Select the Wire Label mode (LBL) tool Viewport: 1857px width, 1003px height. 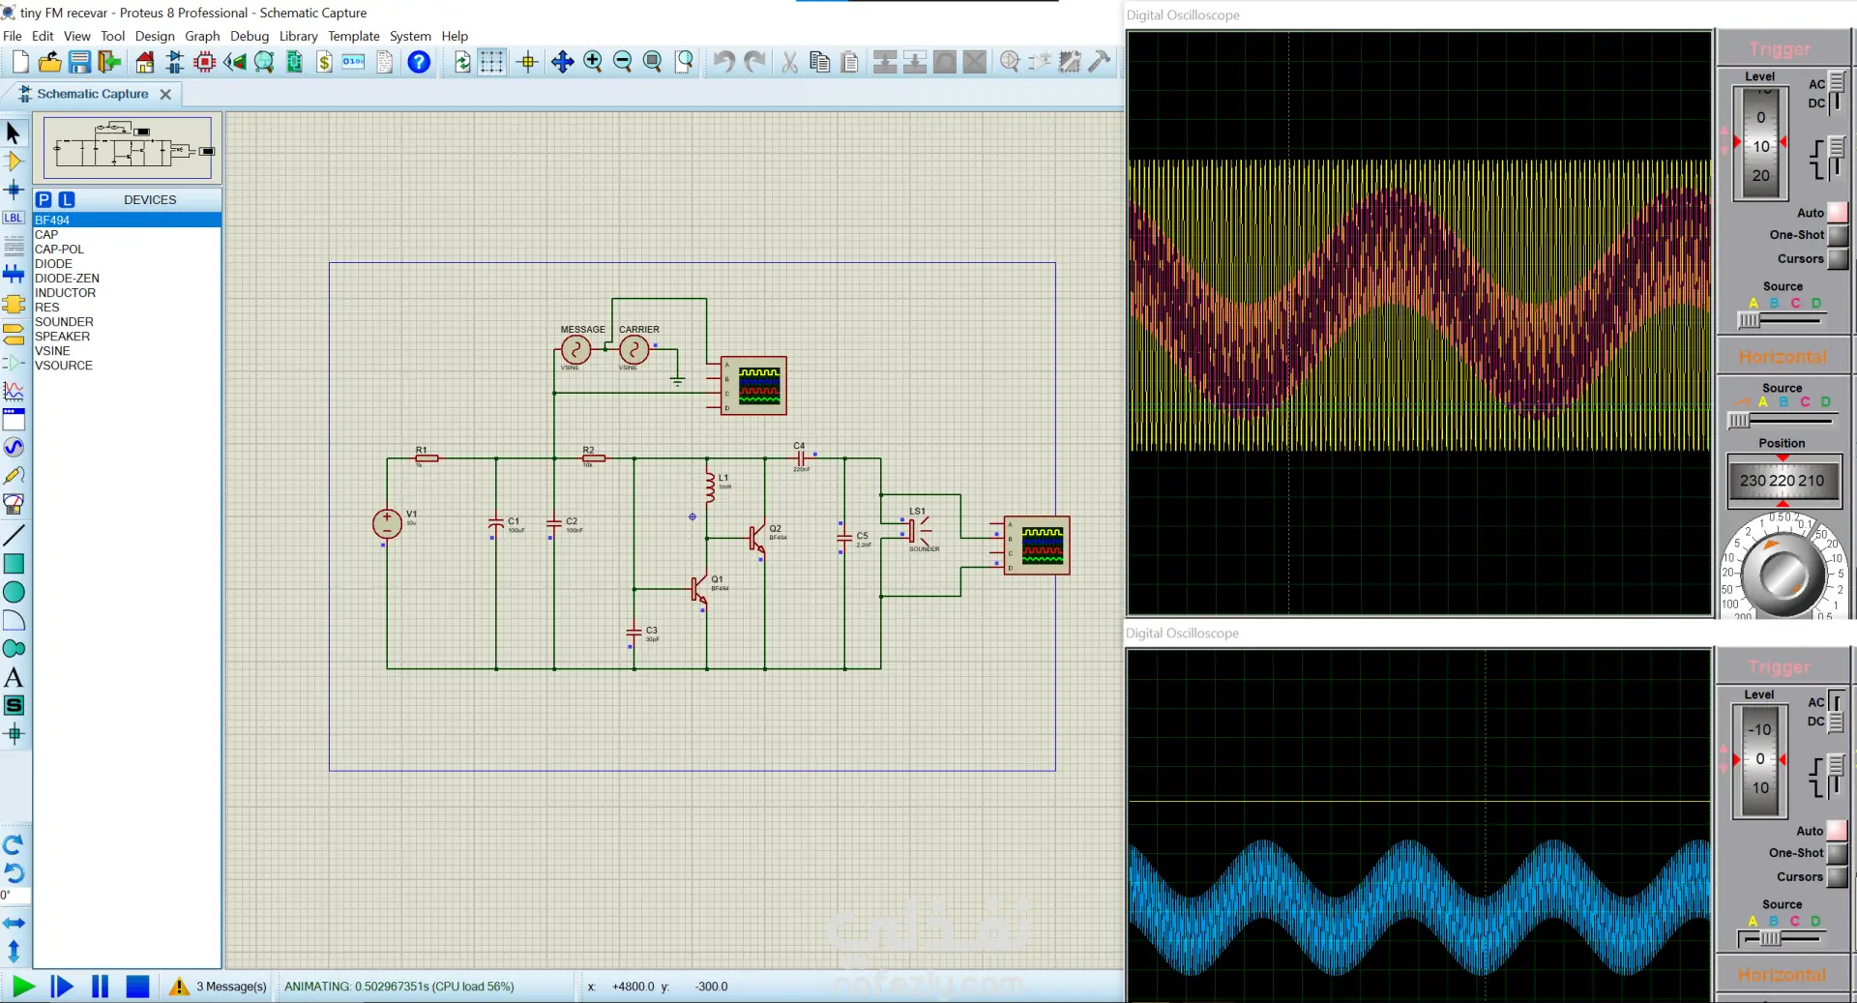[x=14, y=219]
